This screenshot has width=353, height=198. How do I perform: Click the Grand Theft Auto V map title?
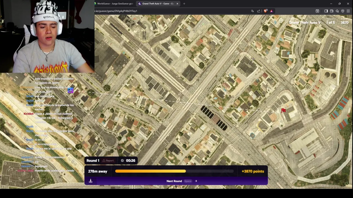point(305,23)
